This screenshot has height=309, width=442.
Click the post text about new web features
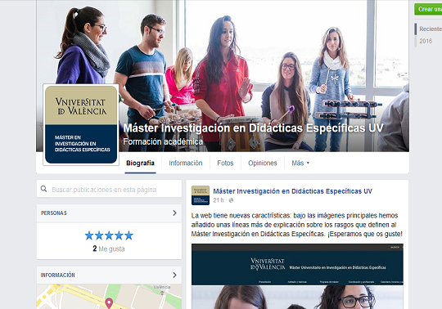(x=297, y=225)
